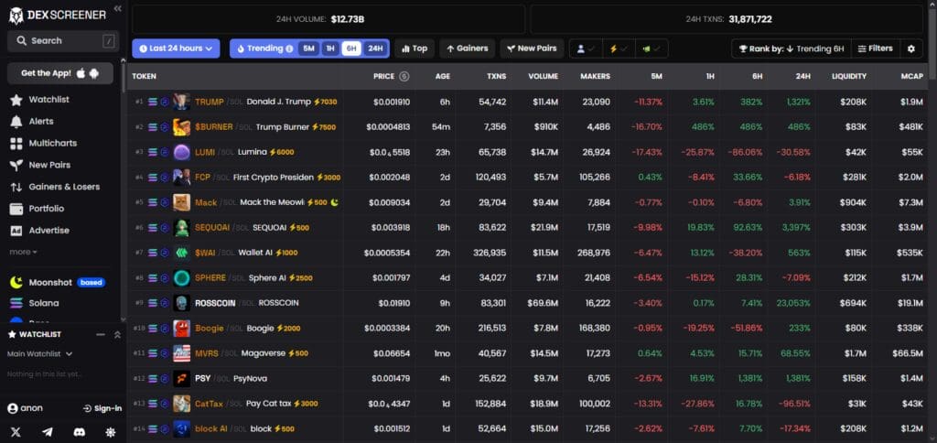Open Discord social icon
This screenshot has width=937, height=443.
coord(79,432)
